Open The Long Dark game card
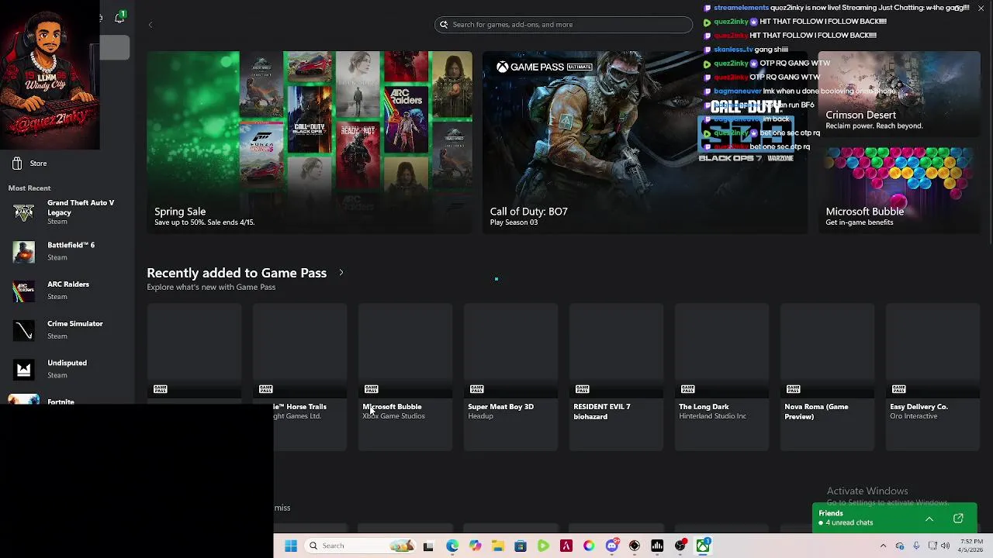The image size is (993, 558). [721, 377]
